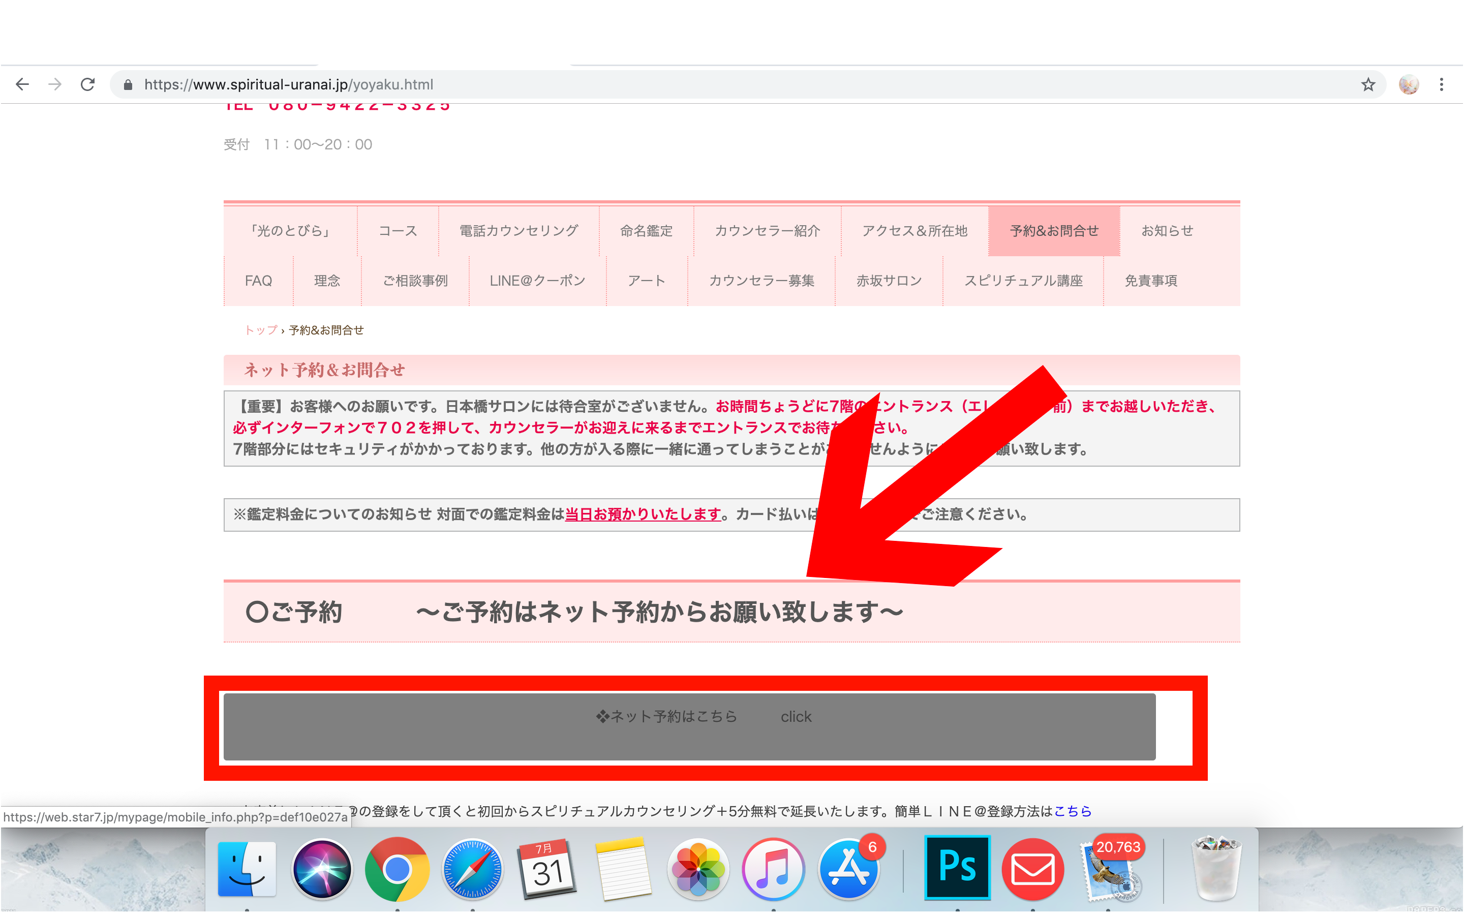
Task: Open the 免責事項 menu item
Action: point(1151,282)
